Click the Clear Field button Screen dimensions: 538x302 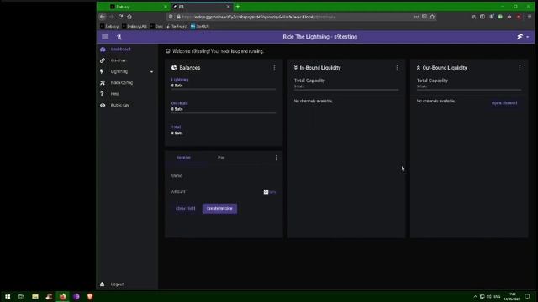click(185, 209)
